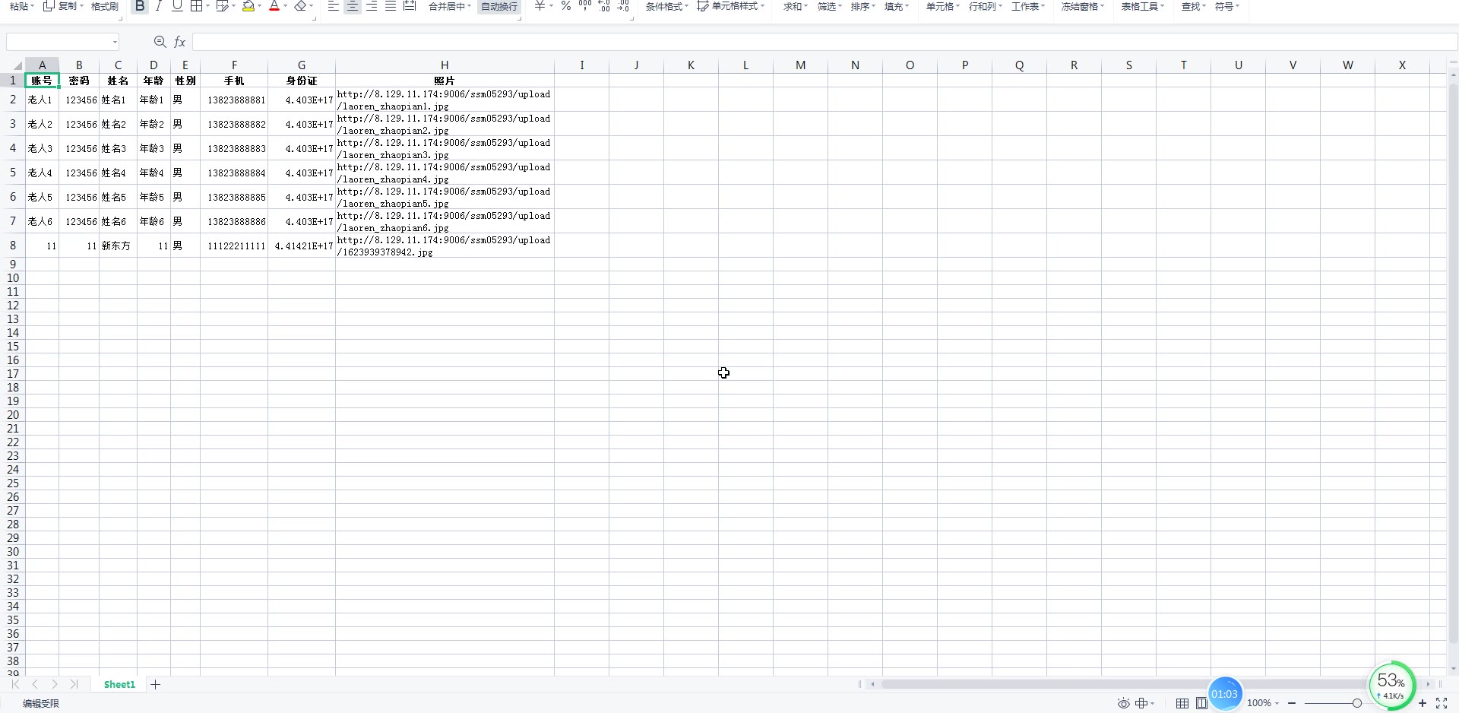
Task: Go to next sheet navigation arrow
Action: 55,684
